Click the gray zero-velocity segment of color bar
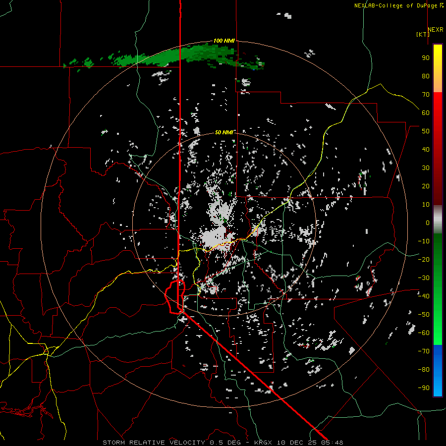446x446 pixels. point(438,219)
